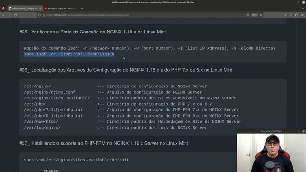Image resolution: width=306 pixels, height=172 pixels.
Task: Click 'Diretório padrão dos Logs do NGINX Server'
Action: (x=157, y=128)
